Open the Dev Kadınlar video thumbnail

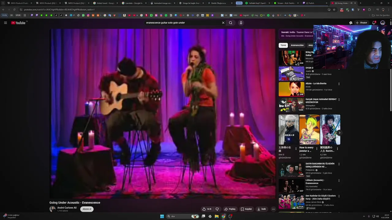coord(291,201)
